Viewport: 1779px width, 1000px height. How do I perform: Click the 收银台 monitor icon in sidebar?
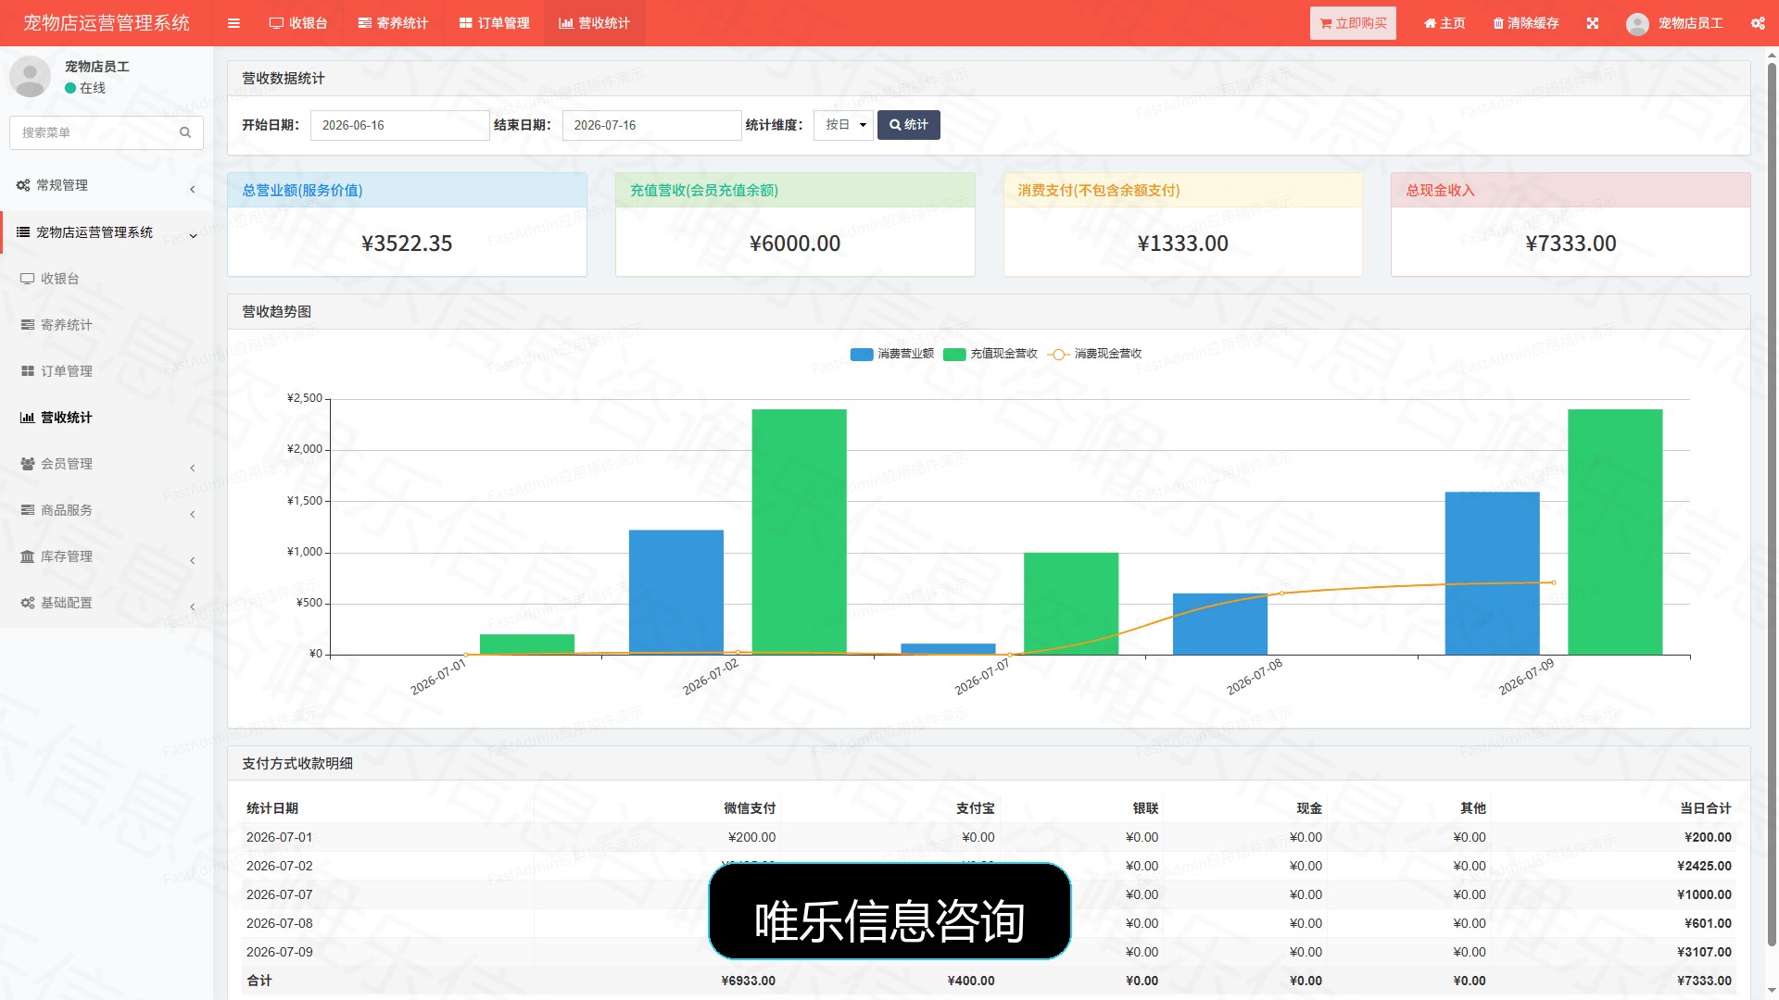[x=28, y=279]
